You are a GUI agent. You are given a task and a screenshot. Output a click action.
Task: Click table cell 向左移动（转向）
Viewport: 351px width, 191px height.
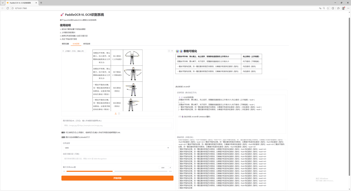251,67
